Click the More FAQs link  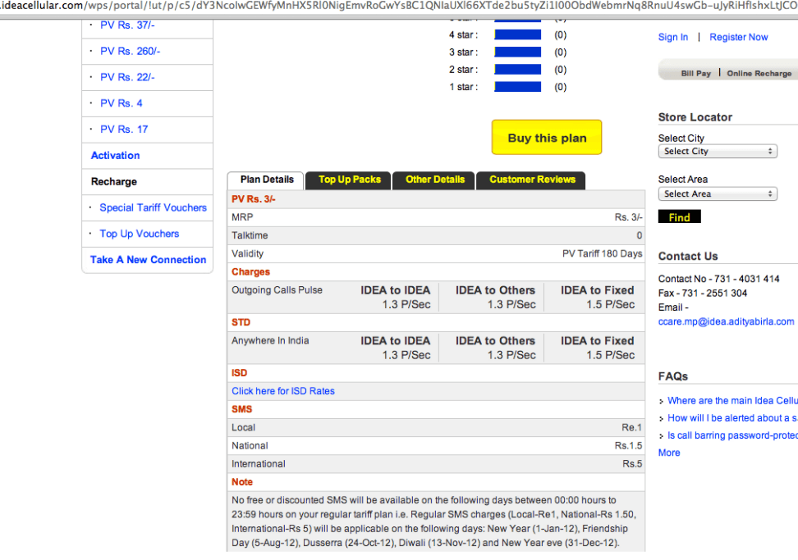[x=669, y=453]
